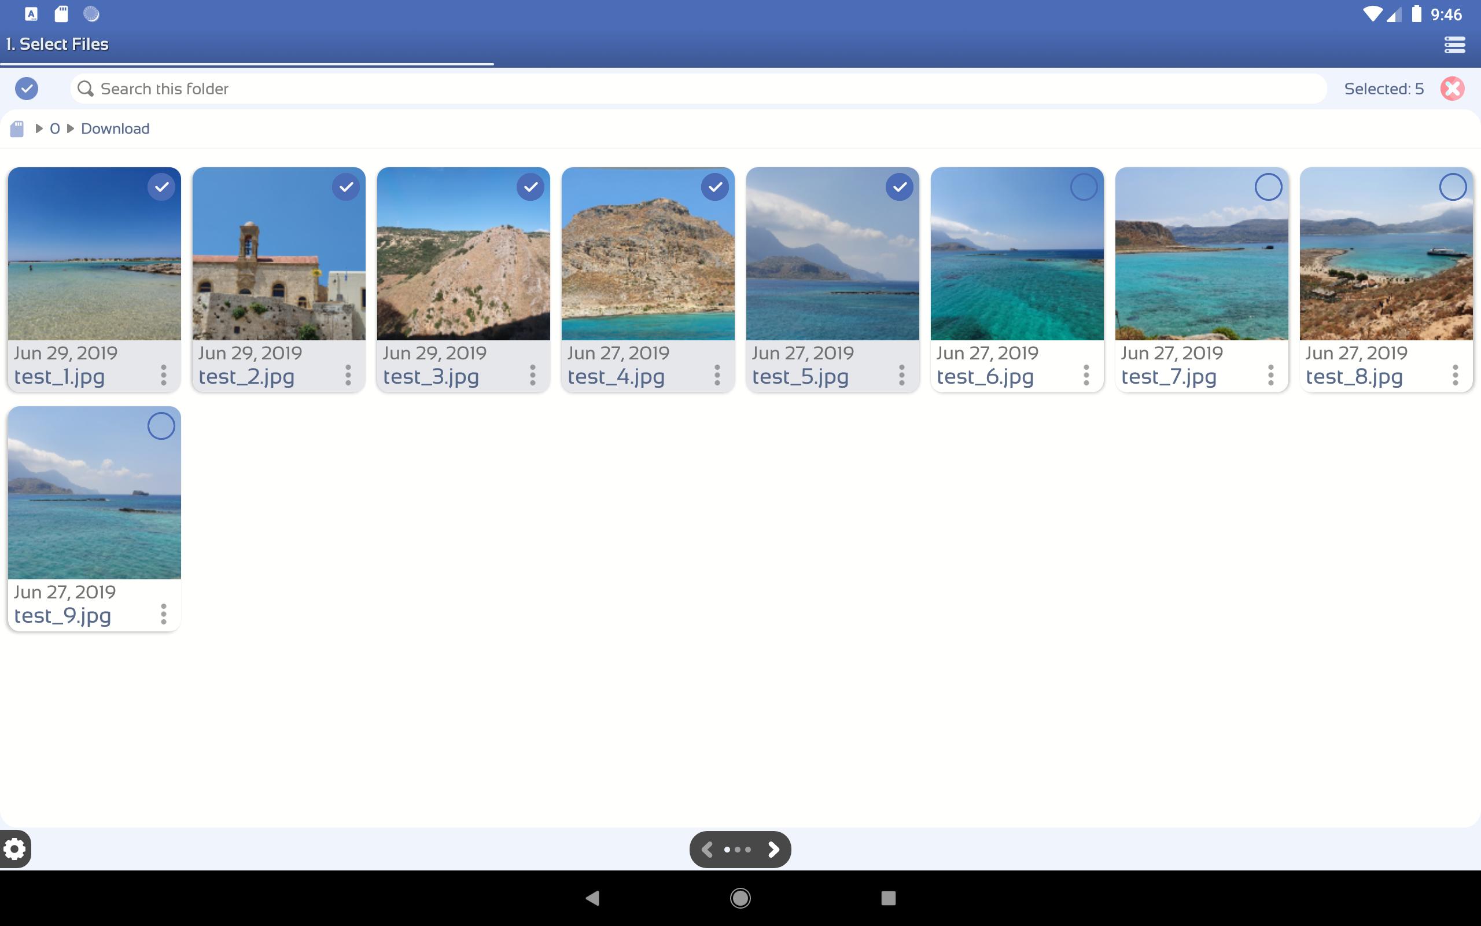
Task: Click the SD card root icon in breadcrumb
Action: [x=17, y=128]
